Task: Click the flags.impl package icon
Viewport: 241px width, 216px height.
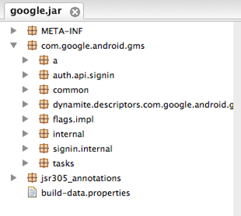Action: point(44,119)
